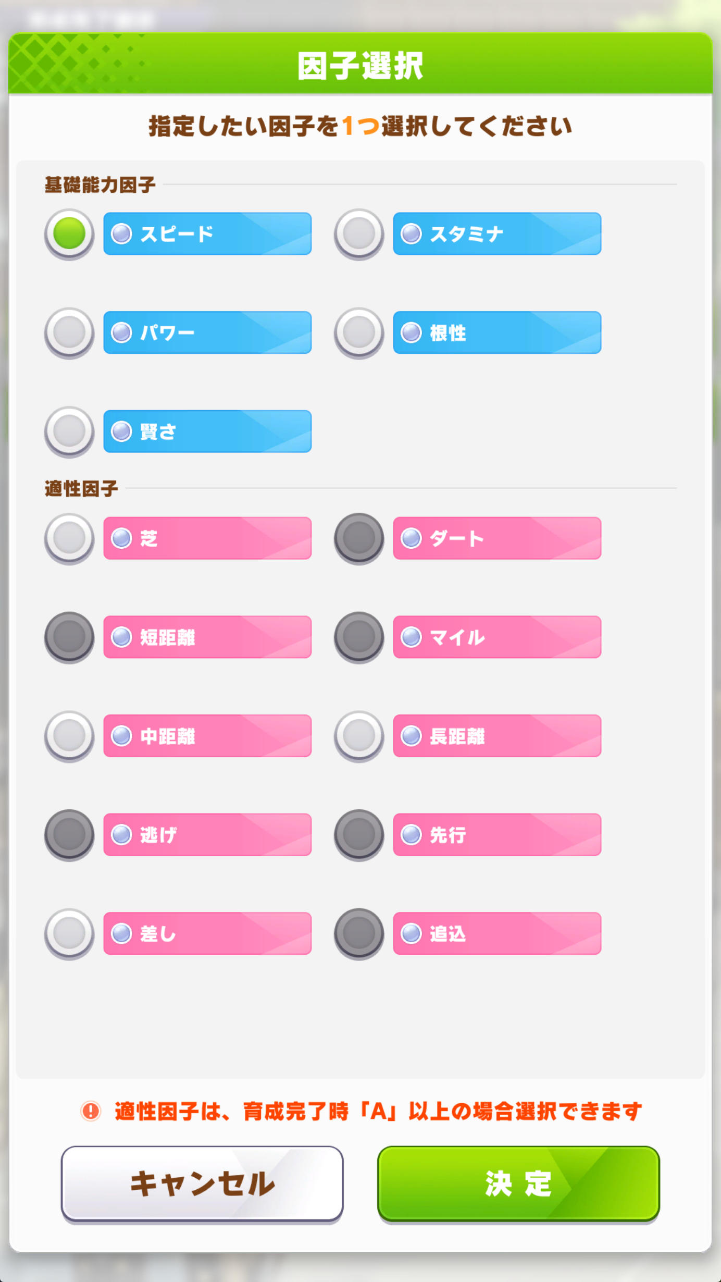Click the pink 短距離 factor label
721x1282 pixels.
pos(207,637)
